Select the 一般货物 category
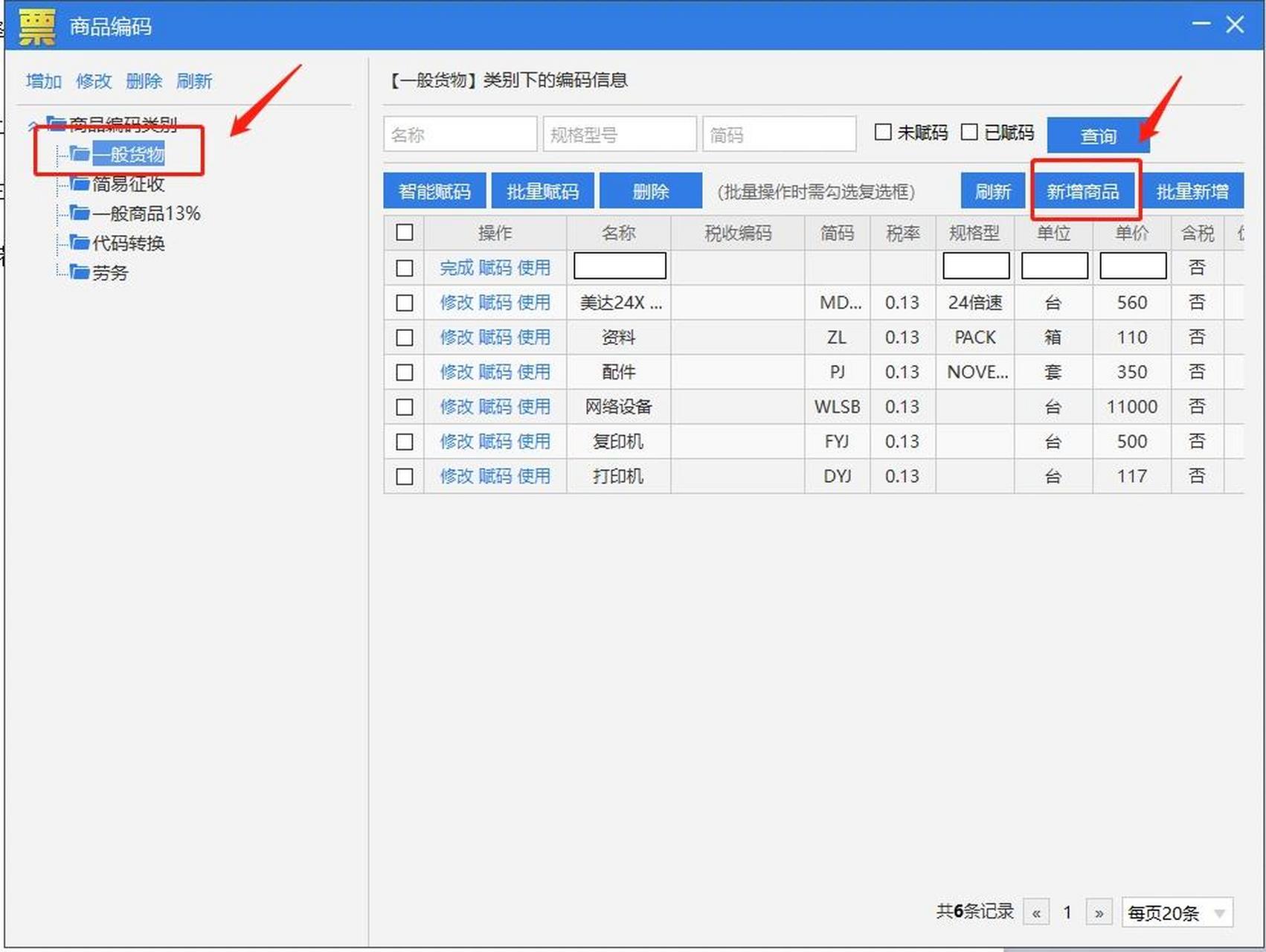This screenshot has width=1266, height=952. tap(128, 154)
